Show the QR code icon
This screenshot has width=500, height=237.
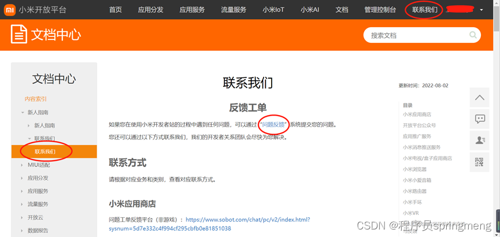pyautogui.click(x=479, y=162)
